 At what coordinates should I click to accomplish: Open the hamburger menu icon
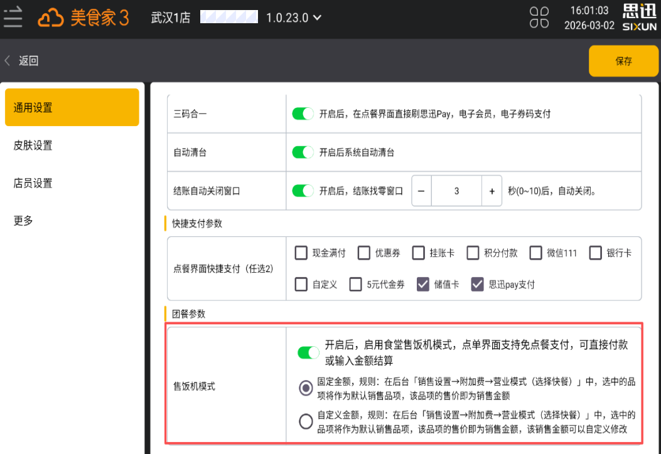[13, 18]
